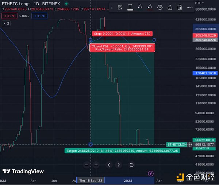This screenshot has height=185, width=219.
Task: Open the three-dots more options menu
Action: [189, 7]
